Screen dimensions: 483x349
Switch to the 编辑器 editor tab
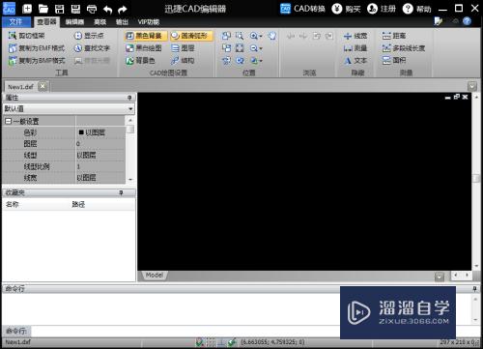74,22
